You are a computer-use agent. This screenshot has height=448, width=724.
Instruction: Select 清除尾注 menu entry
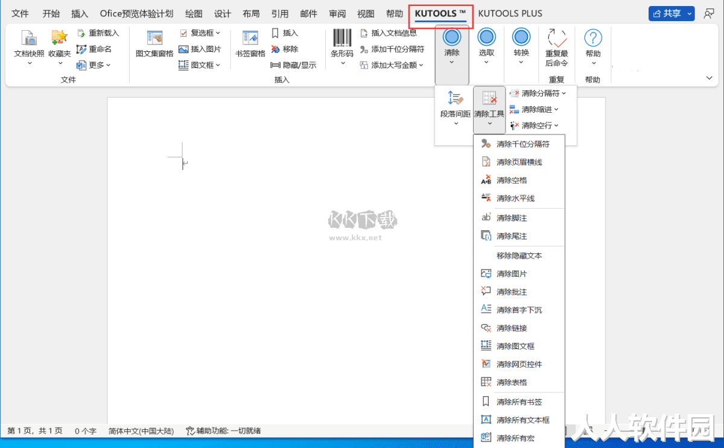pyautogui.click(x=519, y=236)
